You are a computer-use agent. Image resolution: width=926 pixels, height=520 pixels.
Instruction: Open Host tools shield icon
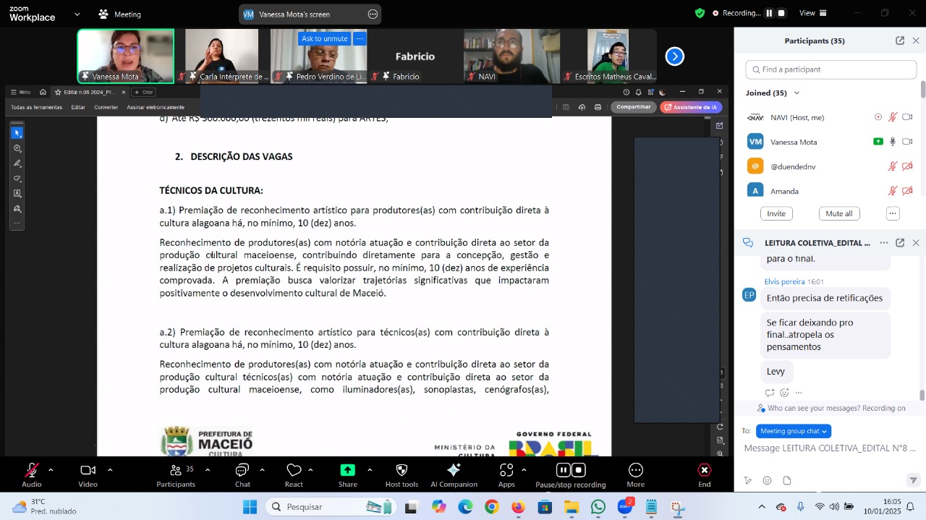pos(402,471)
